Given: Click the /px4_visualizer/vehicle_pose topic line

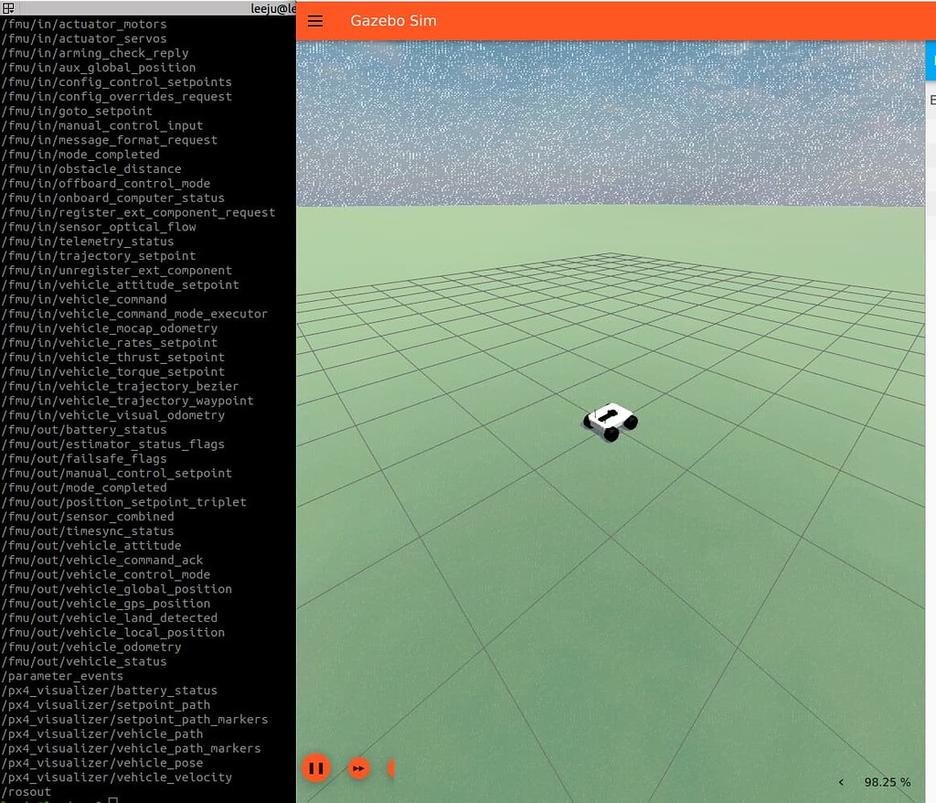Looking at the screenshot, I should pyautogui.click(x=102, y=763).
